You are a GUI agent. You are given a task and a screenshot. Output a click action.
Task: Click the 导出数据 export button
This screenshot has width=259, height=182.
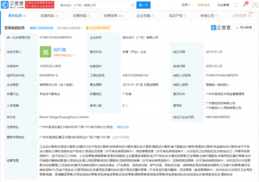[x=244, y=28]
